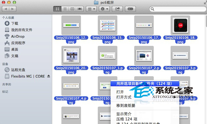Focus the Finder search field

tap(178, 9)
